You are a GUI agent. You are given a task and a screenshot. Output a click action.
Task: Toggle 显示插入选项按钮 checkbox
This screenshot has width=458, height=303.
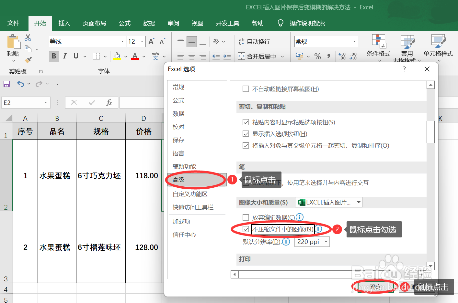(x=246, y=134)
